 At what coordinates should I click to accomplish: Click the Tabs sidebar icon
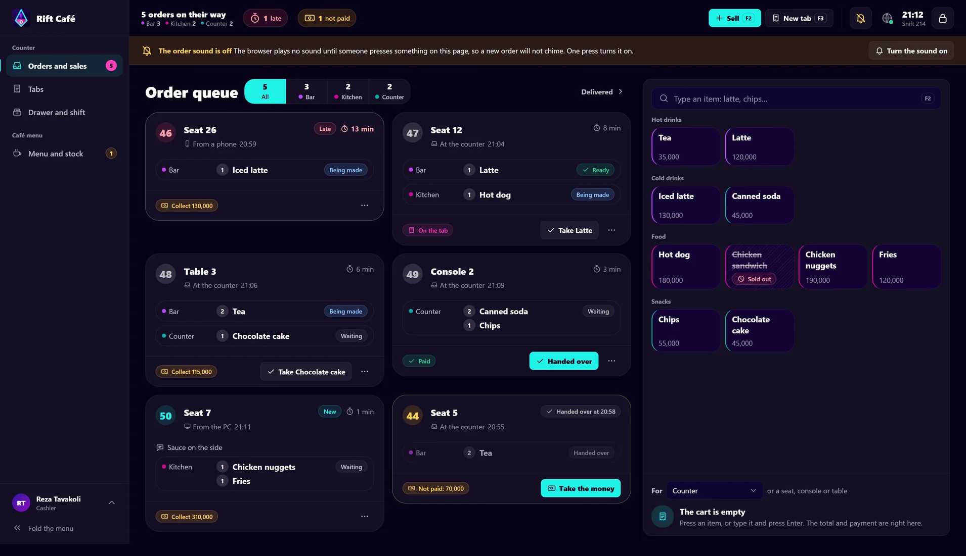tap(17, 89)
